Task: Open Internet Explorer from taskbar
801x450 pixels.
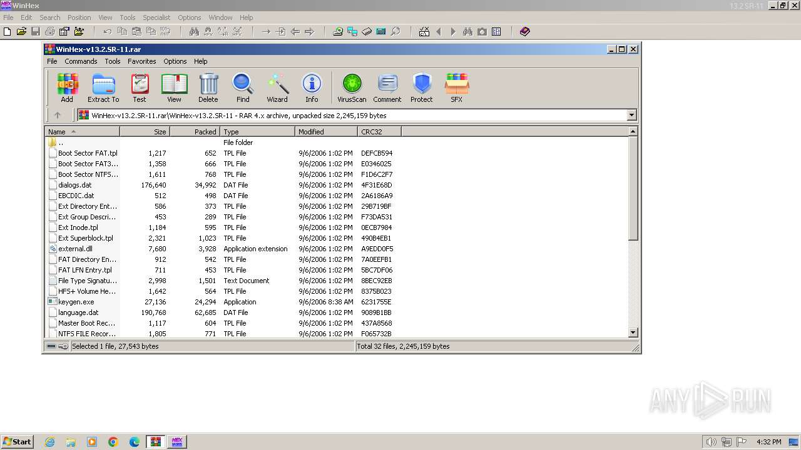Action: pyautogui.click(x=50, y=442)
